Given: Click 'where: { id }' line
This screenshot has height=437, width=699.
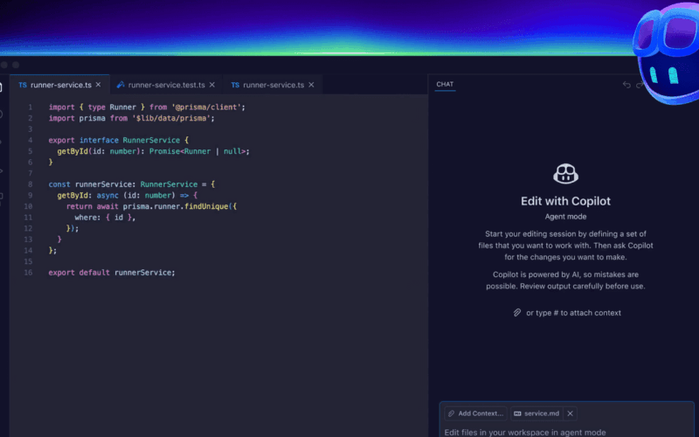Looking at the screenshot, I should pos(105,218).
